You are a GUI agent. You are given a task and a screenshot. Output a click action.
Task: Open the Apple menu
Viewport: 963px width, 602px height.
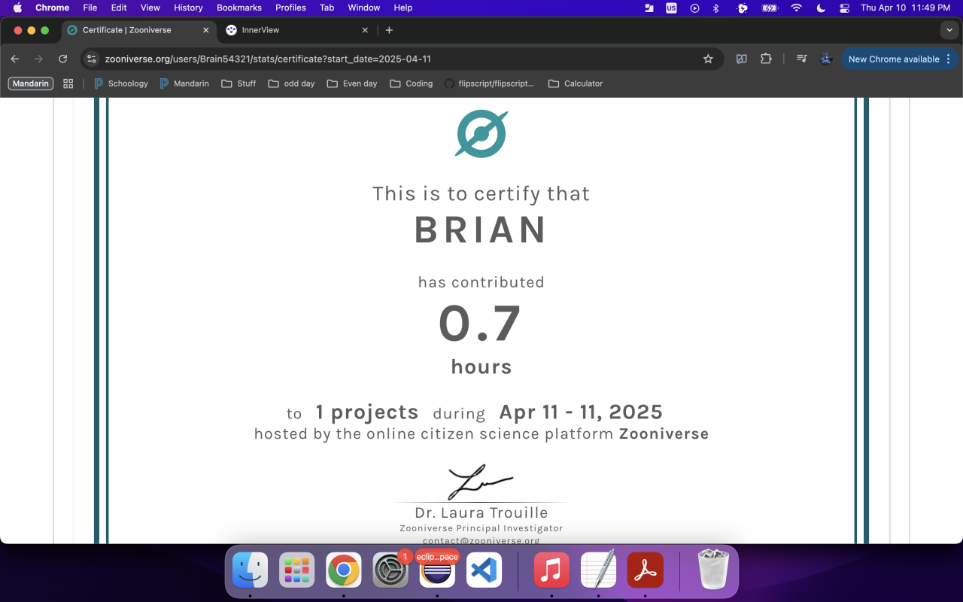coord(17,8)
